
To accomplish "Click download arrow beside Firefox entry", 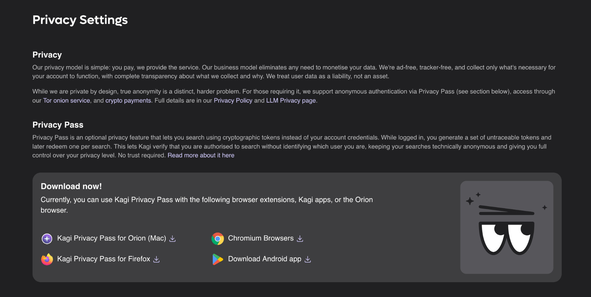I will pyautogui.click(x=157, y=259).
